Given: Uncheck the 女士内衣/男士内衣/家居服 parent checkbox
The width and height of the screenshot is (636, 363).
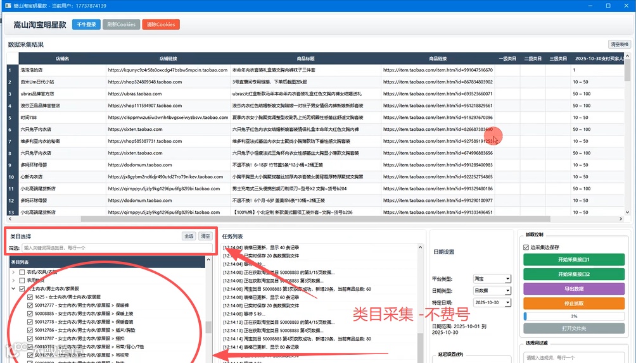Looking at the screenshot, I should [x=22, y=288].
